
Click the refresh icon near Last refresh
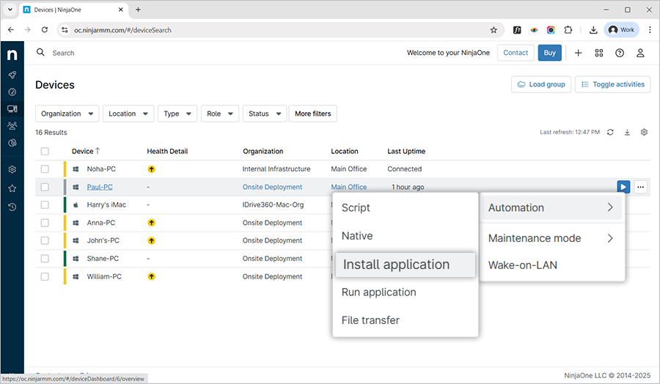[610, 133]
